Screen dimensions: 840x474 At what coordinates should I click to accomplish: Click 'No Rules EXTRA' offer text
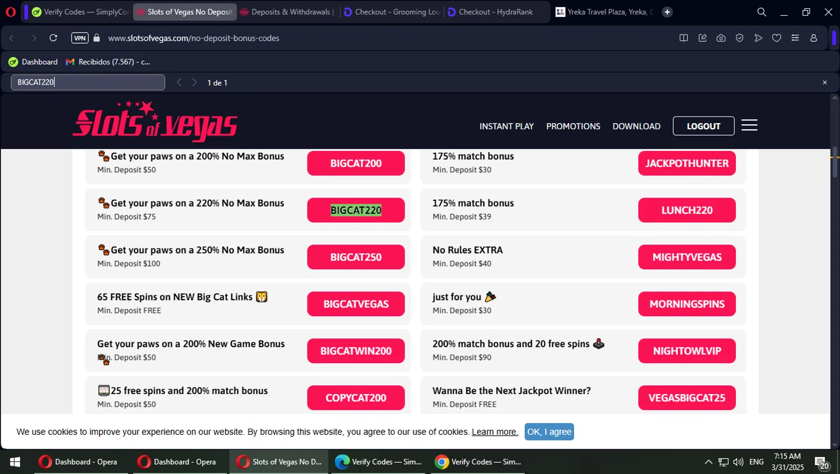click(x=468, y=250)
